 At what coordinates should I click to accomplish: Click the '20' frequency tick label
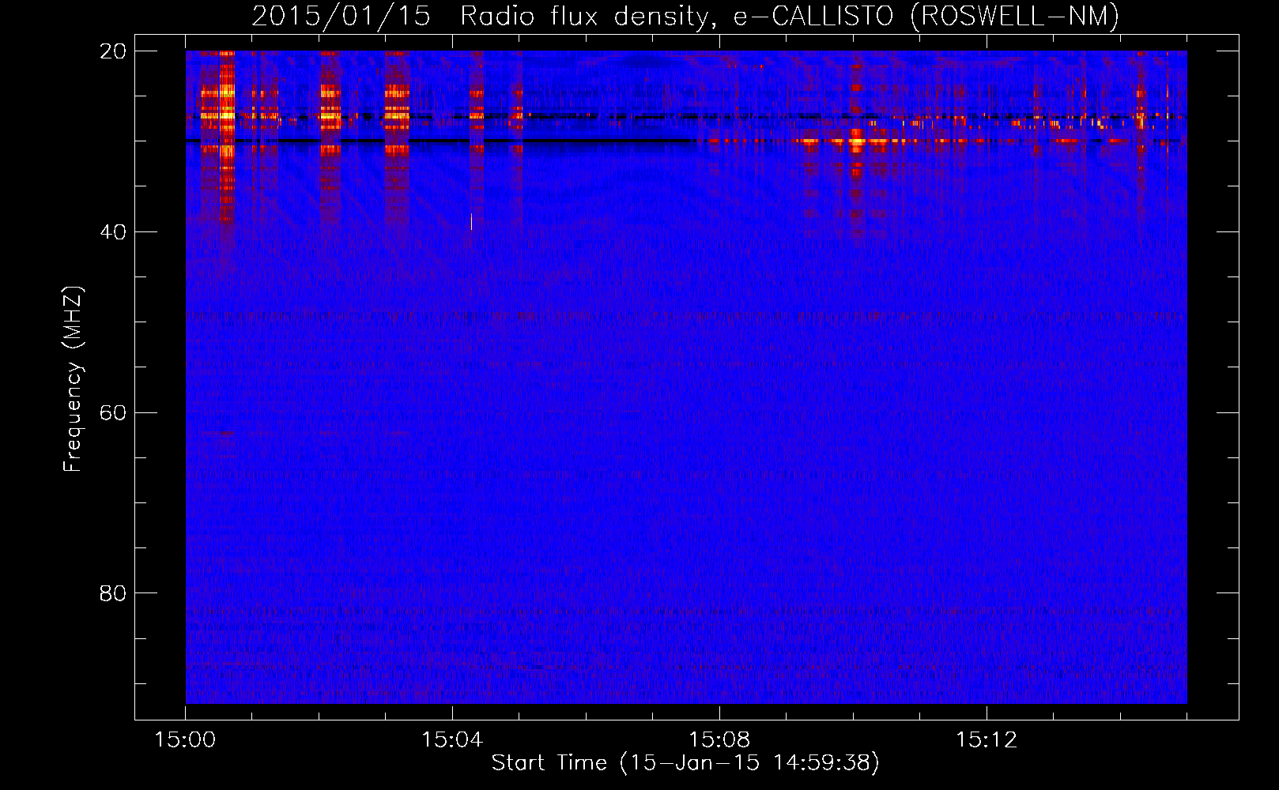coord(113,51)
